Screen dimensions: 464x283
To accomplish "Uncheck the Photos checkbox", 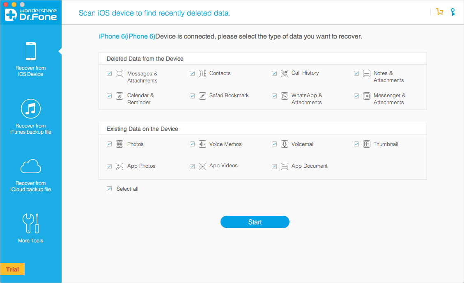I will point(109,144).
